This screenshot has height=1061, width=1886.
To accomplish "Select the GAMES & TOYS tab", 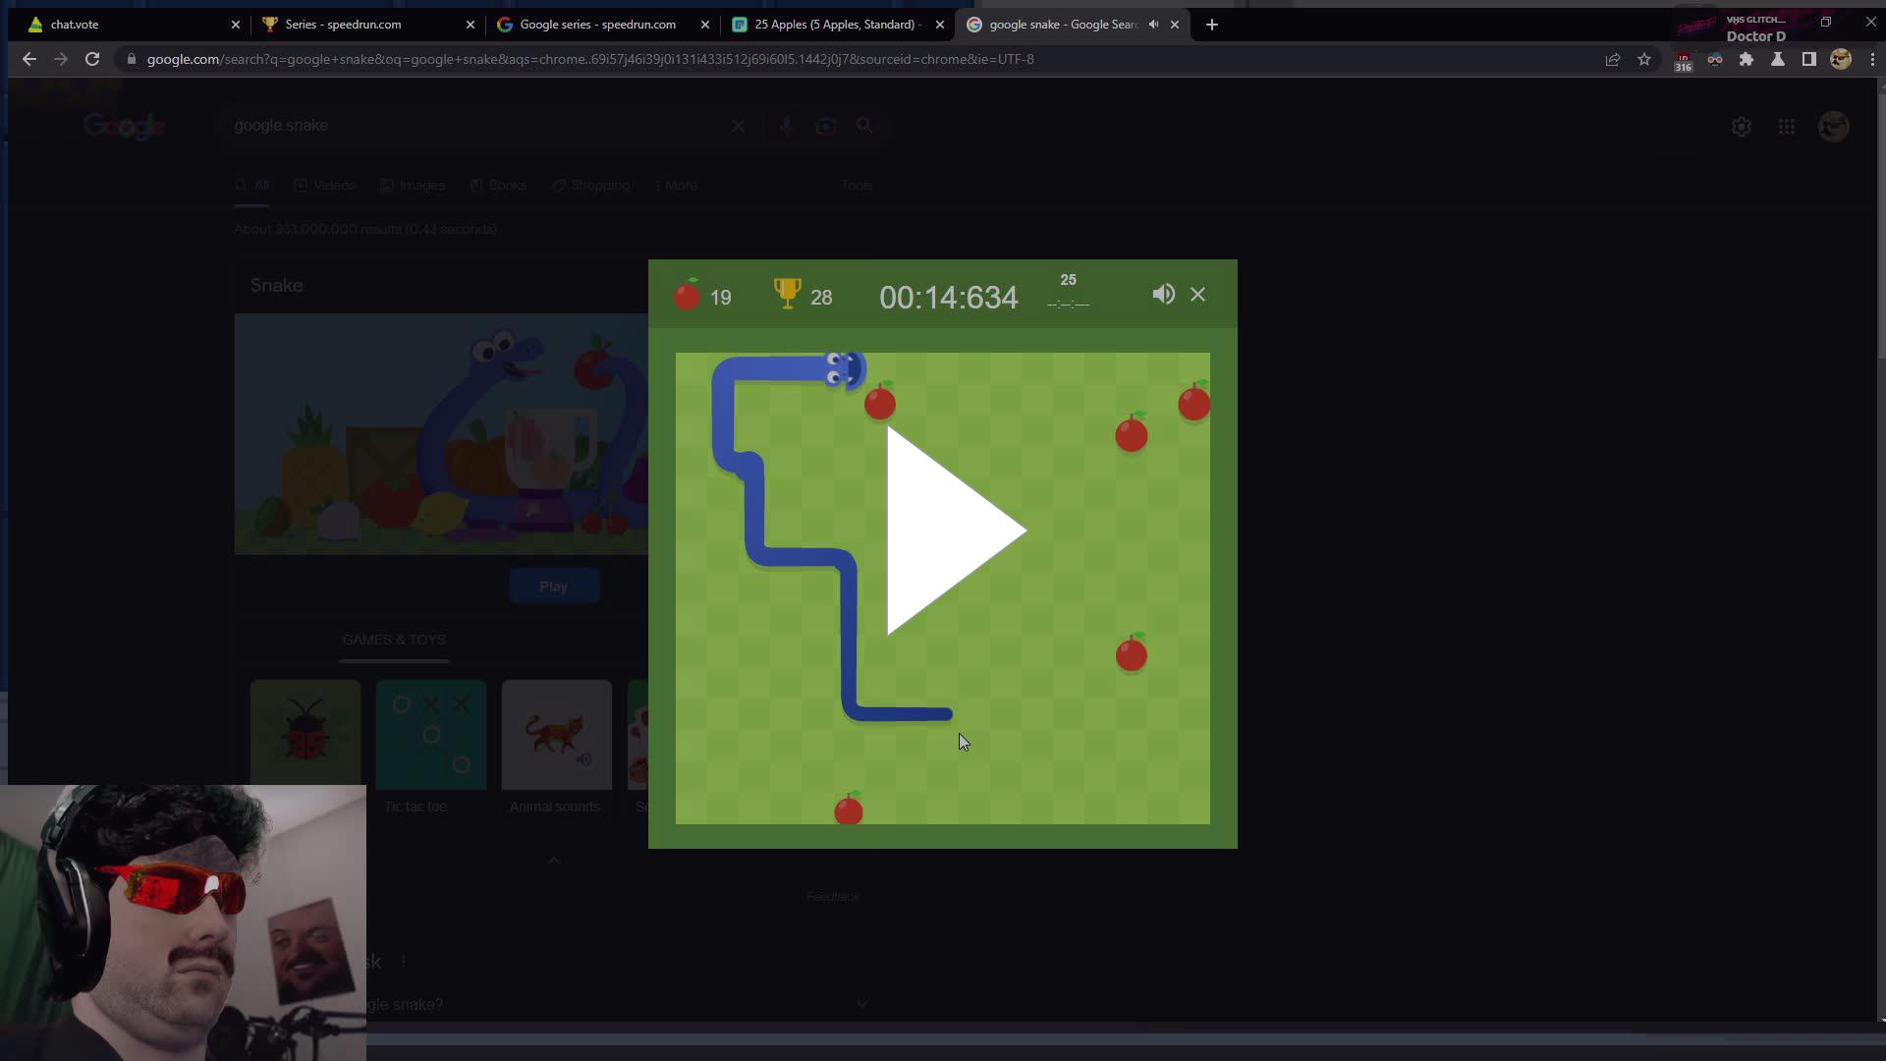I will tap(394, 640).
